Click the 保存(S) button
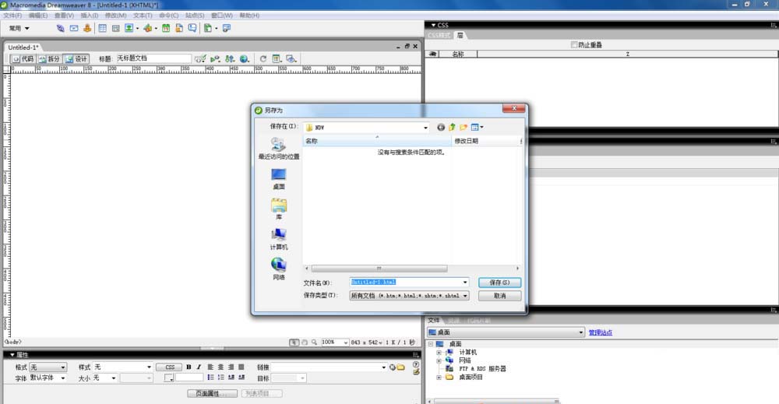This screenshot has width=779, height=404. (x=499, y=283)
